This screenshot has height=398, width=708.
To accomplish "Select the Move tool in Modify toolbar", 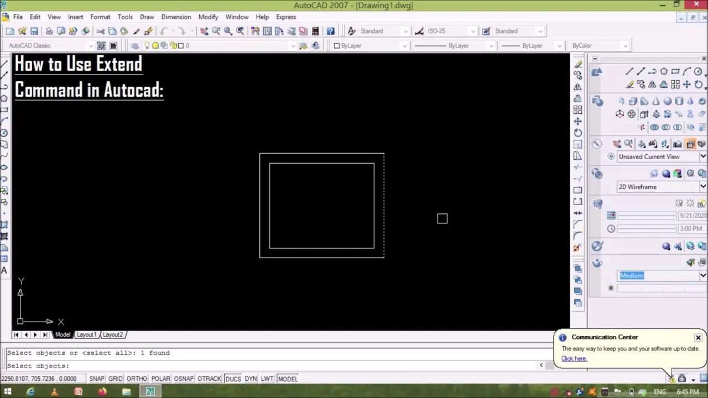I will 577,121.
